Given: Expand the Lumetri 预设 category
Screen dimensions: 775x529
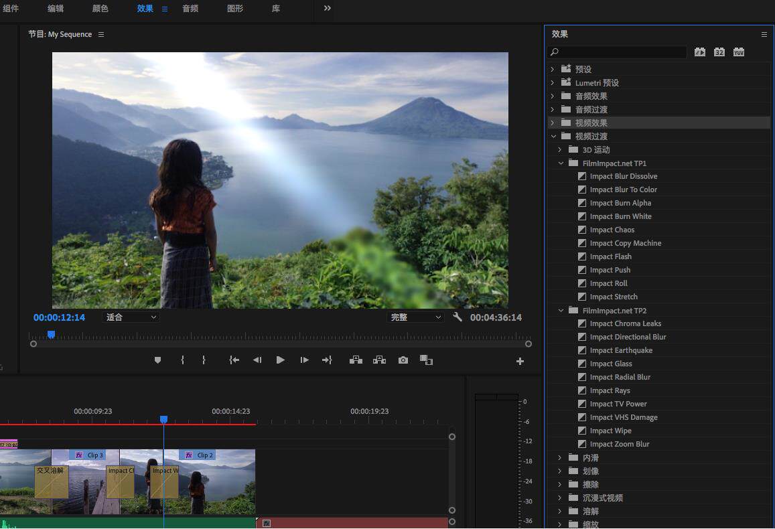Looking at the screenshot, I should tap(552, 82).
